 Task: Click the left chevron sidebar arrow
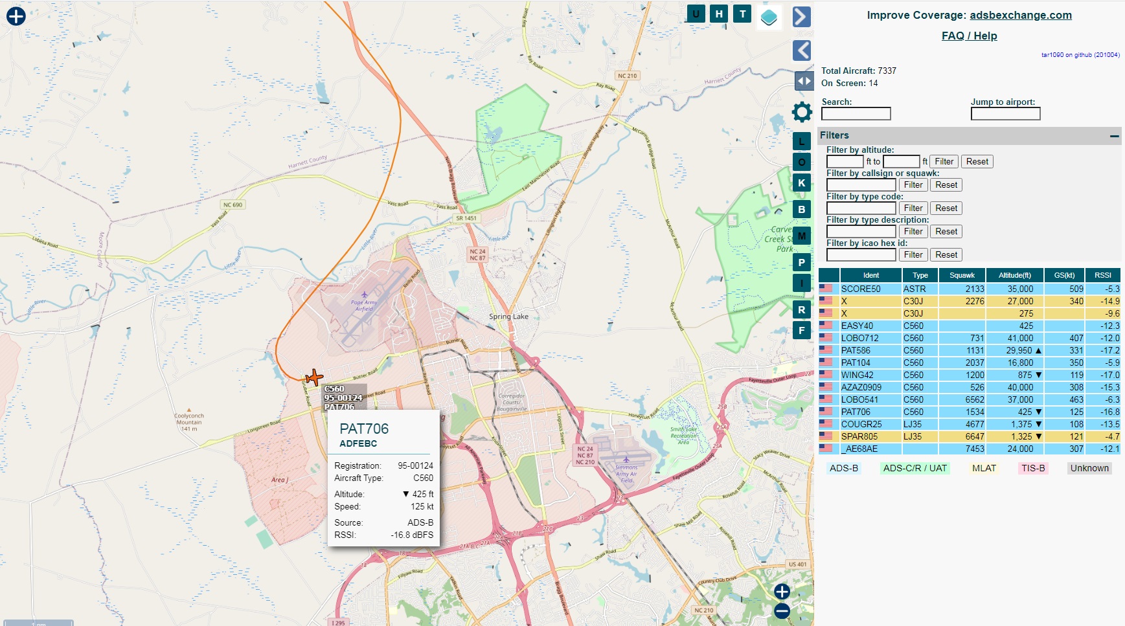(802, 50)
